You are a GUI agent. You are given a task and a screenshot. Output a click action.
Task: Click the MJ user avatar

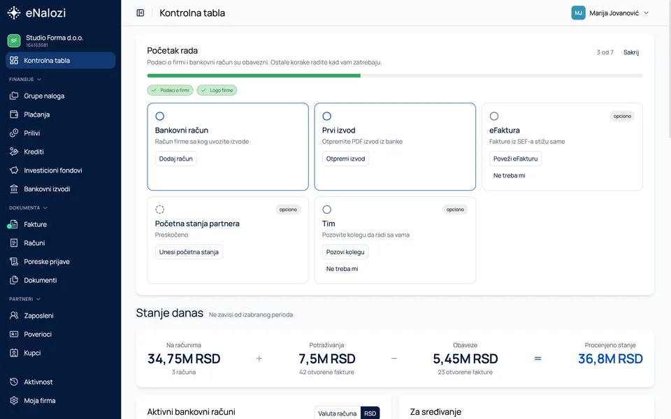(x=578, y=13)
